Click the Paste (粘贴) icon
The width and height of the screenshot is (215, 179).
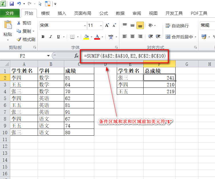(x=8, y=25)
